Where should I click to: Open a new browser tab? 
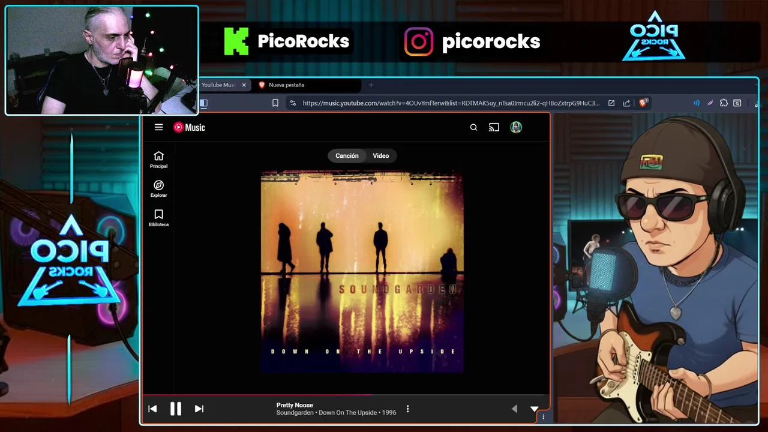(x=371, y=85)
